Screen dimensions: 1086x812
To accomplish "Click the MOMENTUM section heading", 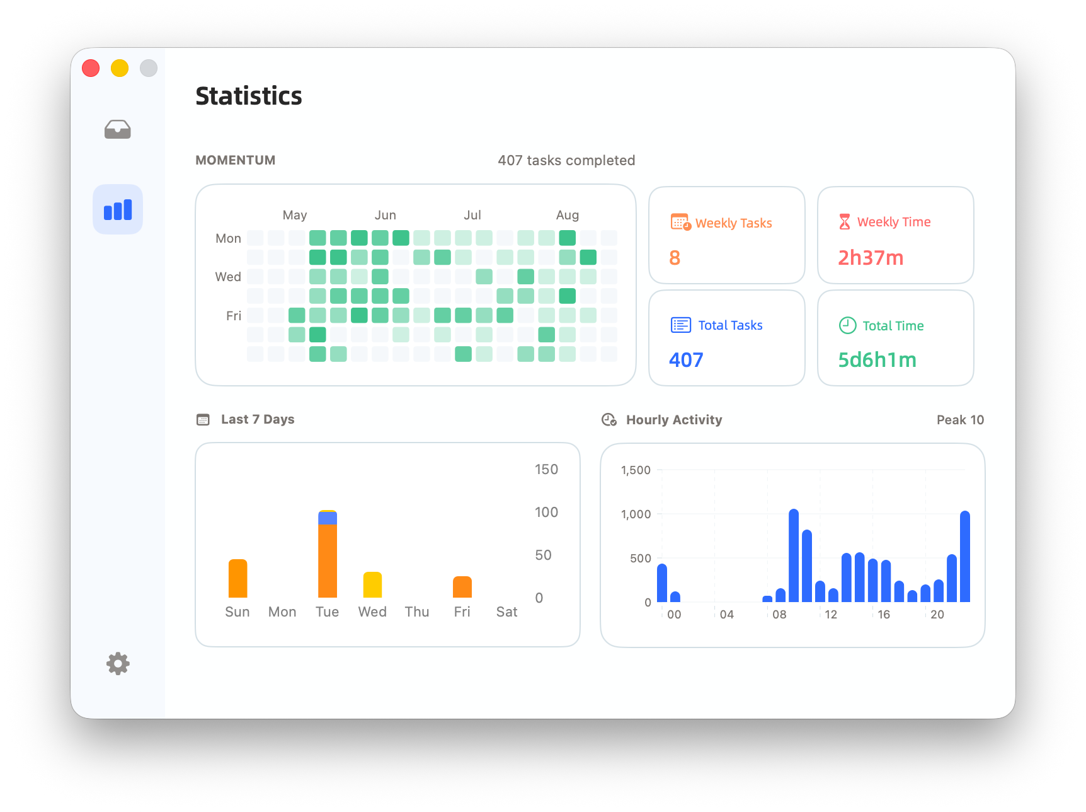I will coord(235,160).
